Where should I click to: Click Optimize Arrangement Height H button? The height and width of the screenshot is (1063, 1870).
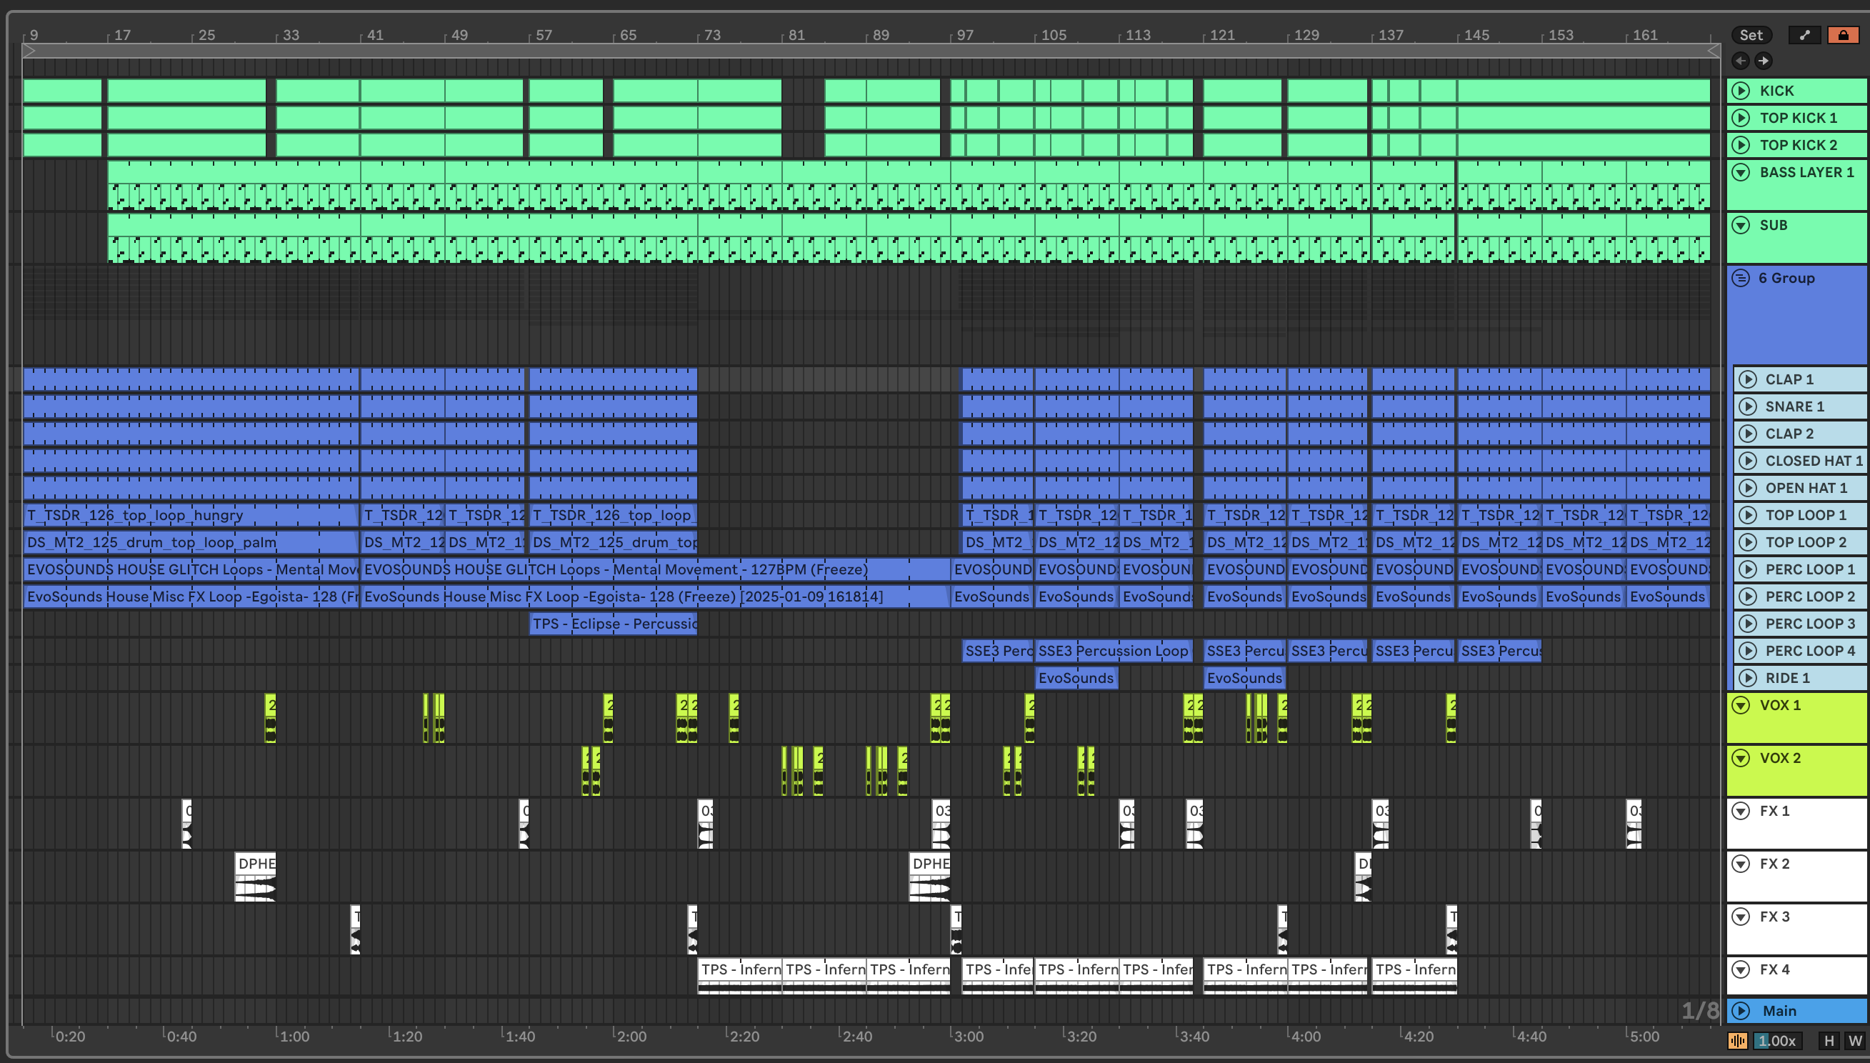point(1829,1040)
